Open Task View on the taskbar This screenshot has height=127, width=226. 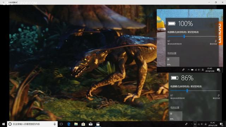[61, 124]
